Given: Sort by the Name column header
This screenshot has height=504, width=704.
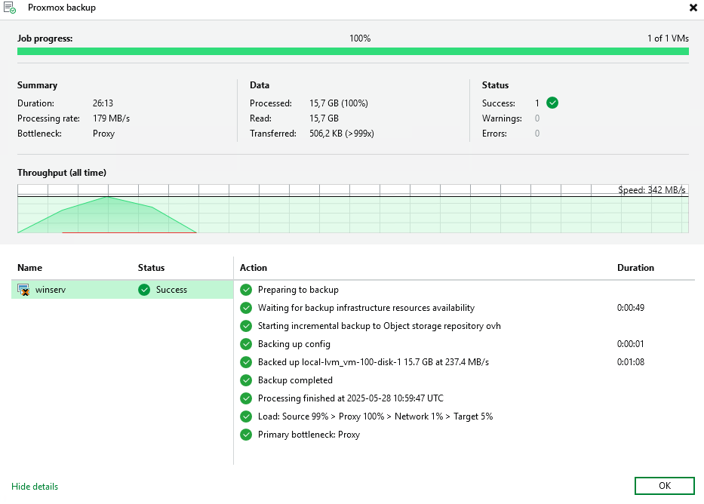Looking at the screenshot, I should [x=29, y=268].
